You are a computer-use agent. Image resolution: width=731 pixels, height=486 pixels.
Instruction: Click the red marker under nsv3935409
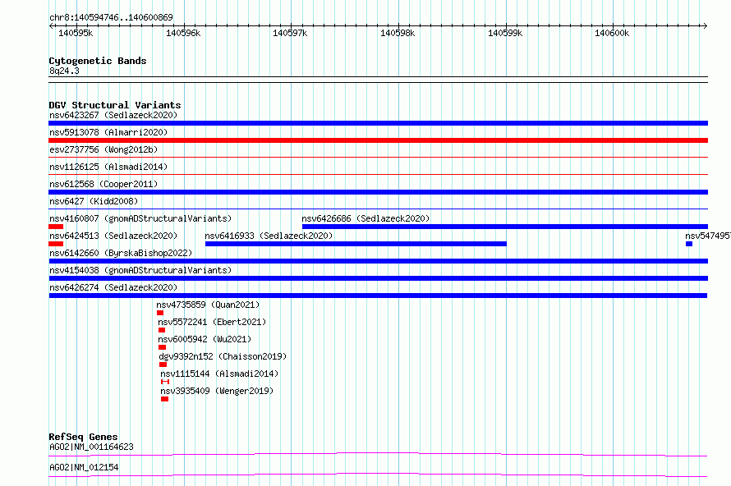coord(164,399)
